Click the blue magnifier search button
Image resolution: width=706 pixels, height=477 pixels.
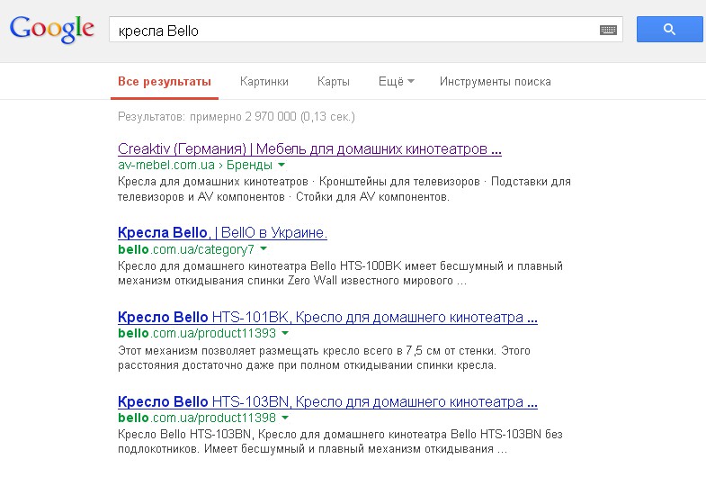tap(669, 30)
